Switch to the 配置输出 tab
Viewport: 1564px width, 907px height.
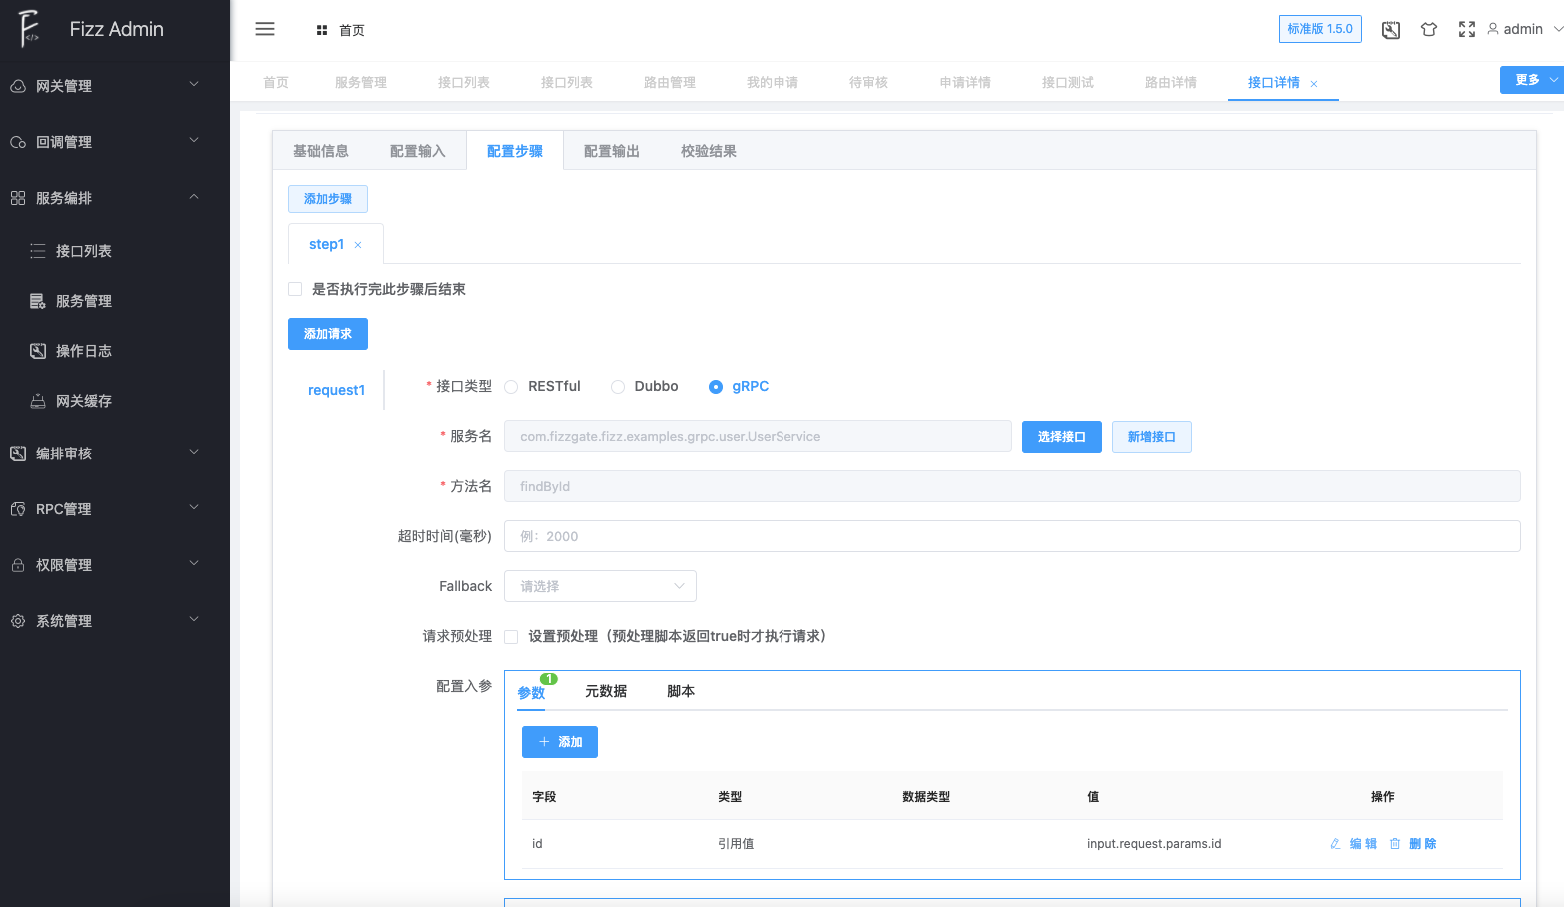point(611,150)
